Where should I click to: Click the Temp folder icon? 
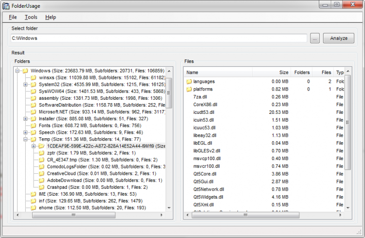(34, 139)
